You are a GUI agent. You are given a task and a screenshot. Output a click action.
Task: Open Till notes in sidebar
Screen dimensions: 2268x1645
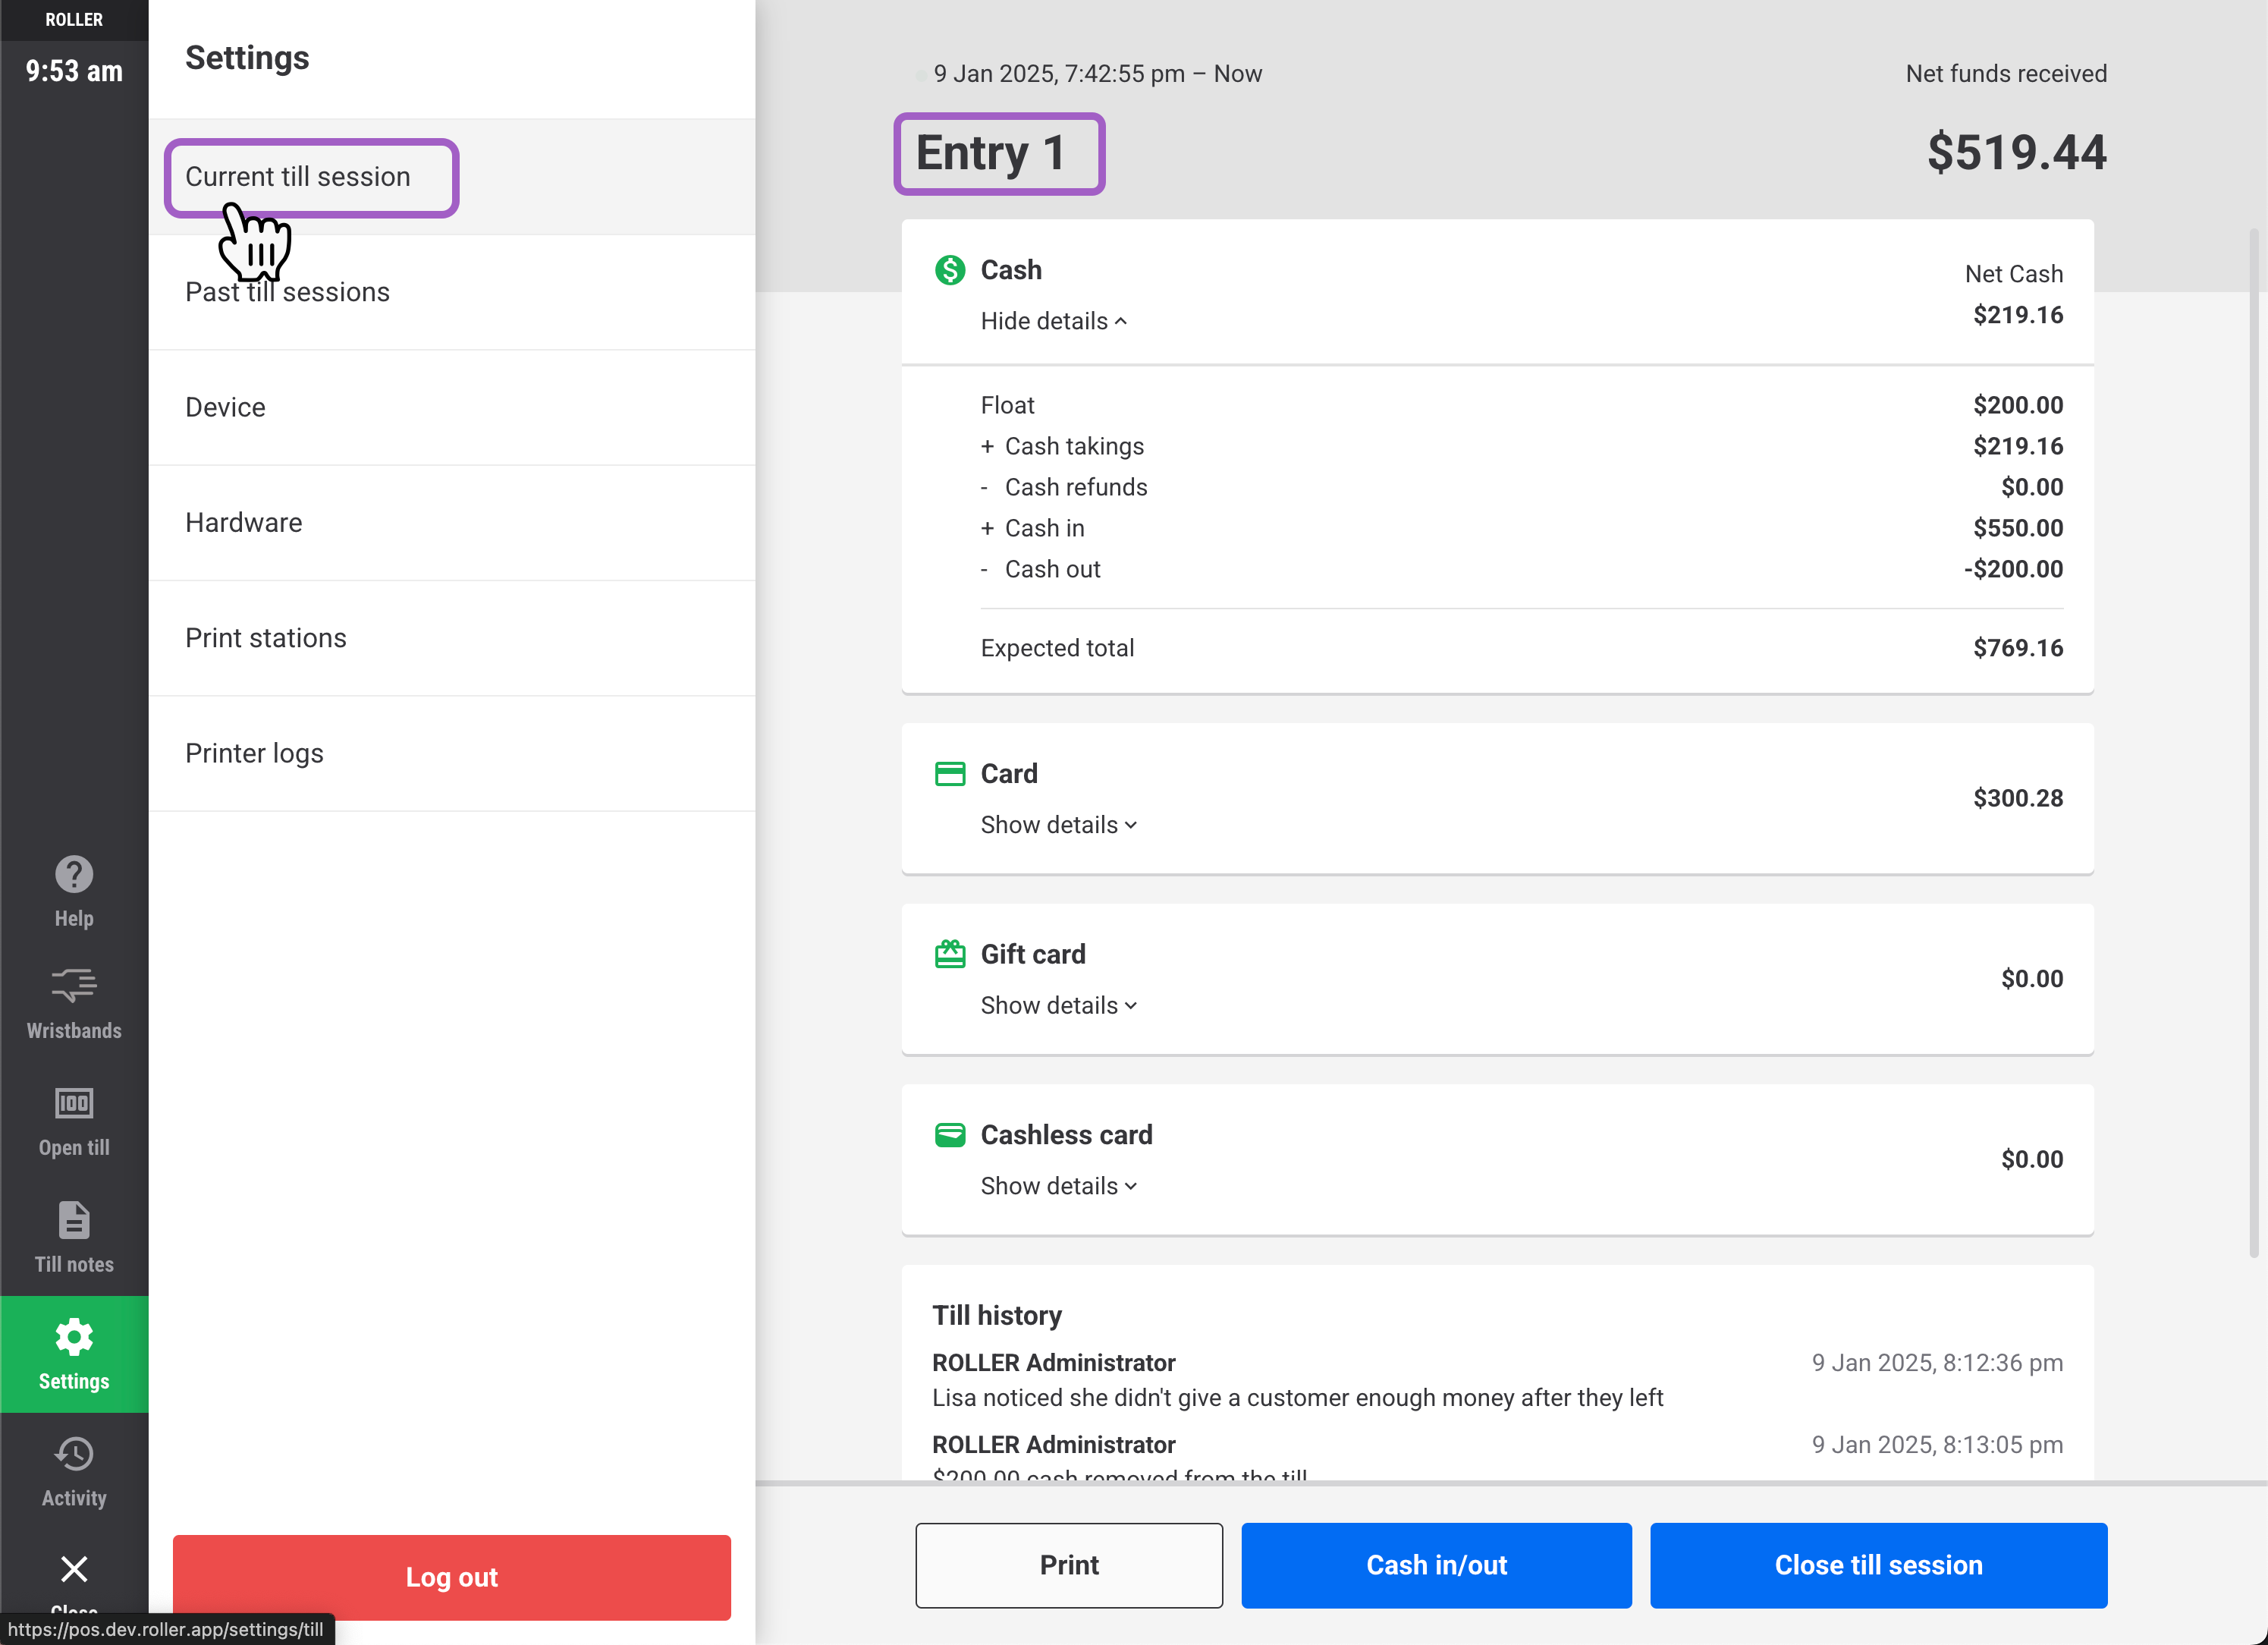coord(74,1238)
